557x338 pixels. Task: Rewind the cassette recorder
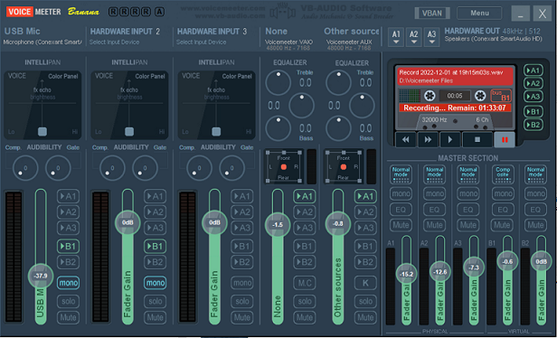[406, 139]
